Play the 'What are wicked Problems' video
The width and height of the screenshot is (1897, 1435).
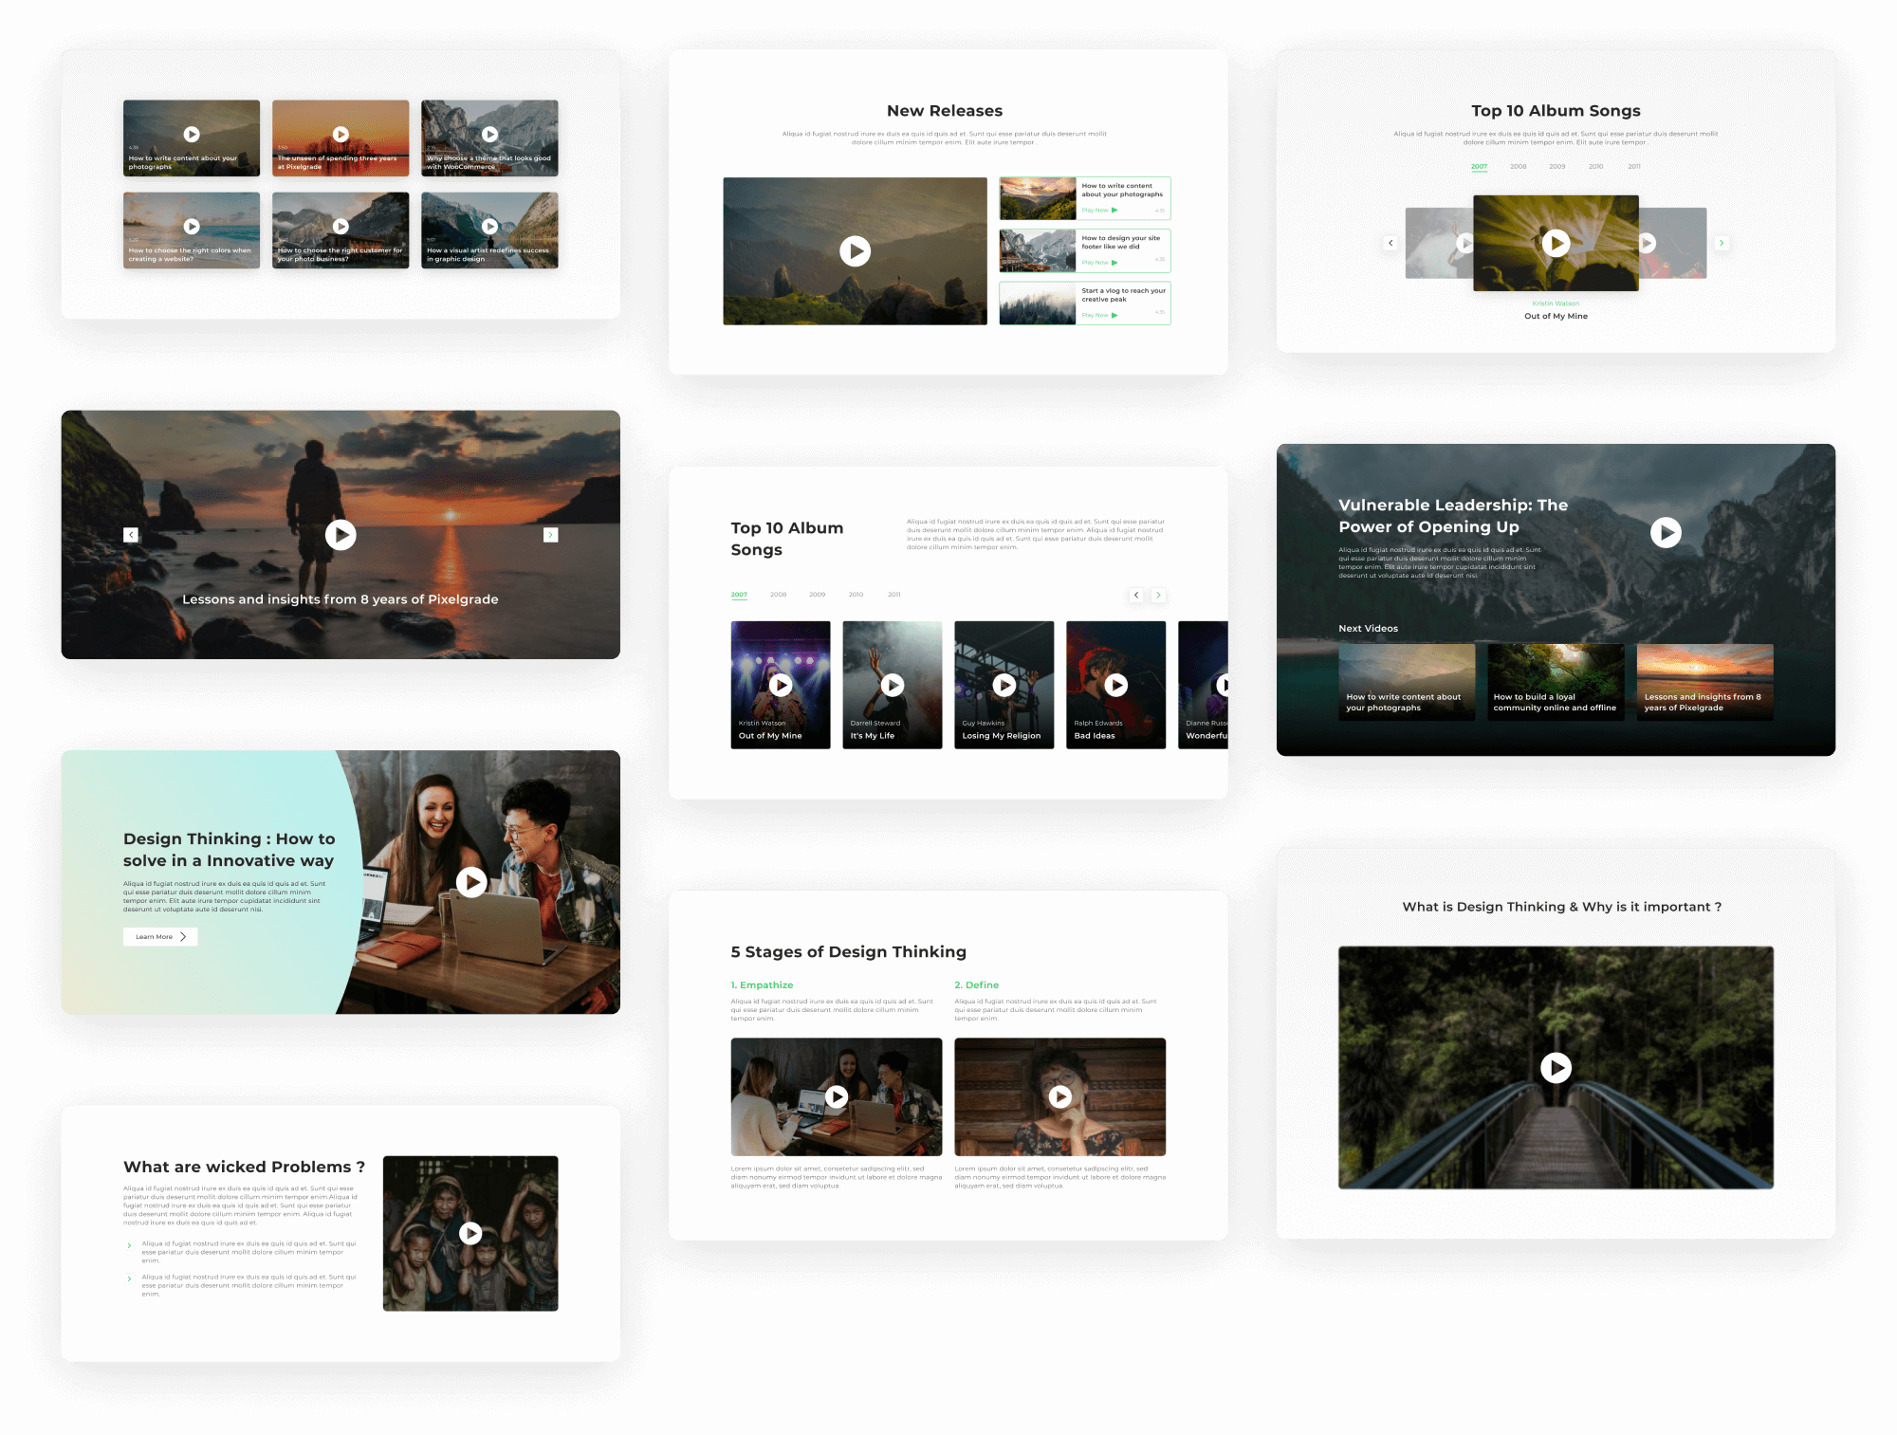click(470, 1233)
